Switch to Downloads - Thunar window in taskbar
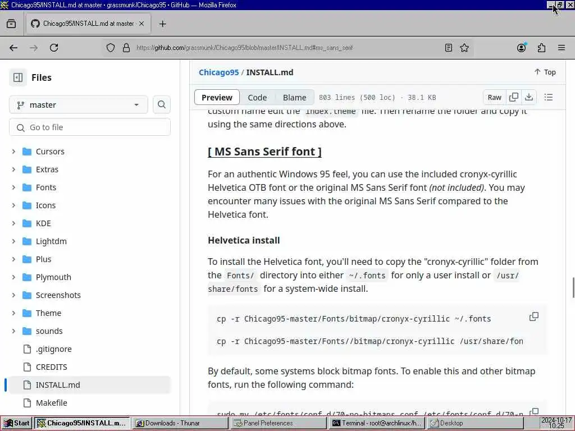 pos(180,423)
